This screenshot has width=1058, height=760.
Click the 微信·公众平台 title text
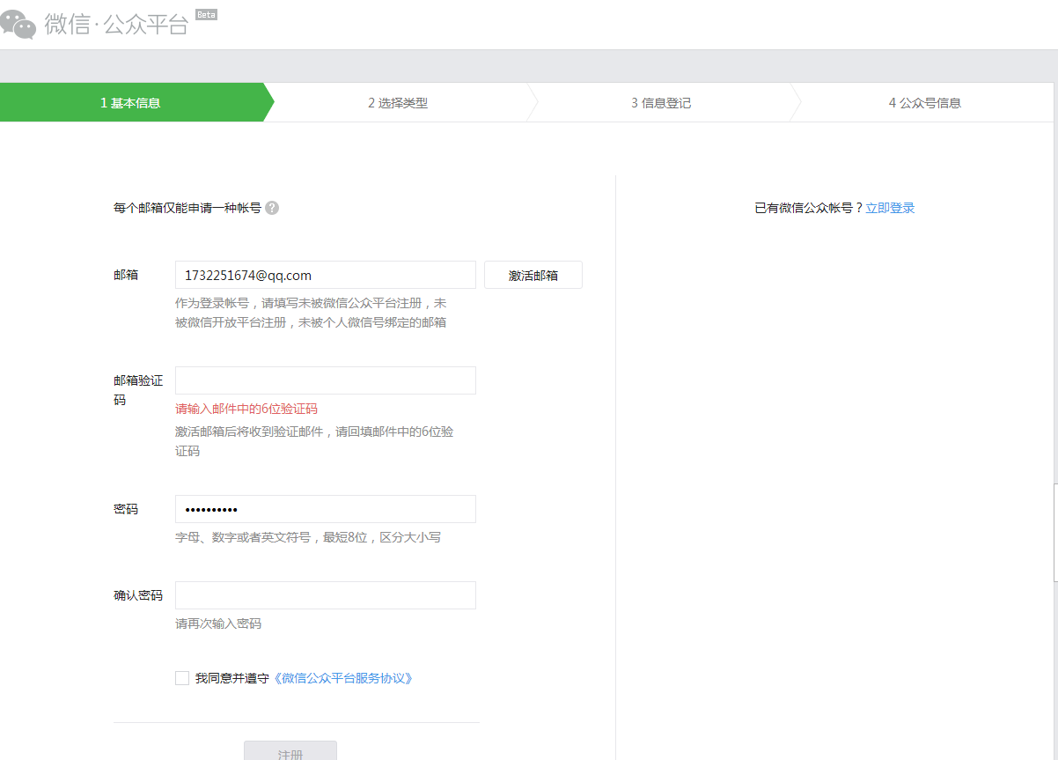pyautogui.click(x=116, y=24)
